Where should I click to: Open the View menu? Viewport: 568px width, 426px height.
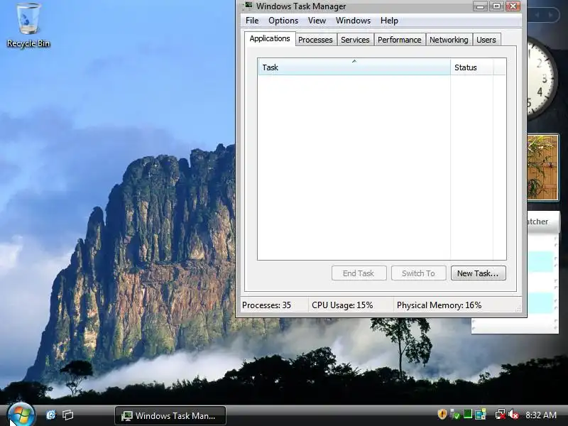[x=317, y=21]
